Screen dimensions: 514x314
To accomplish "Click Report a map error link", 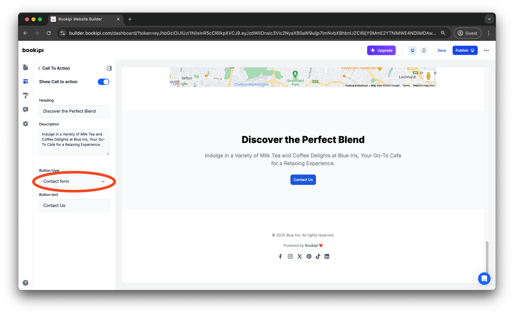I will point(424,86).
